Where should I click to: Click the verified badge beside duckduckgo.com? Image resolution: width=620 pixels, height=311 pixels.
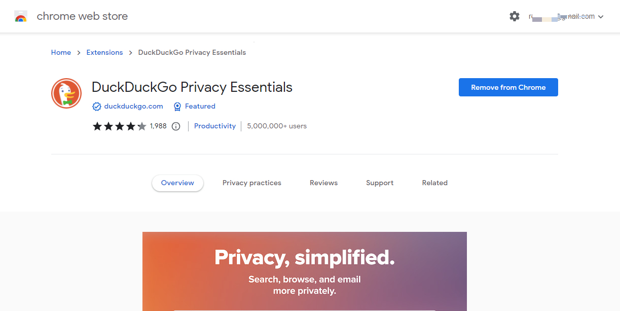coord(97,107)
